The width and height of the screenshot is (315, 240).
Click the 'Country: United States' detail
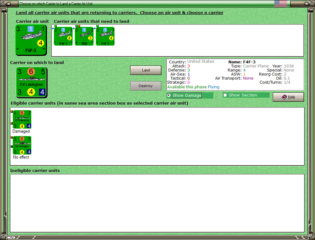click(191, 61)
